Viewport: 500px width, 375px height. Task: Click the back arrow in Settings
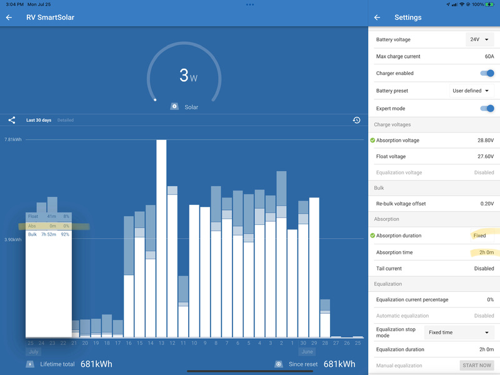[377, 17]
